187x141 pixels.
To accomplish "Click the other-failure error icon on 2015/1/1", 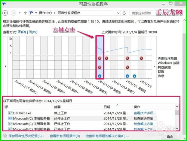I will (x=127, y=67).
